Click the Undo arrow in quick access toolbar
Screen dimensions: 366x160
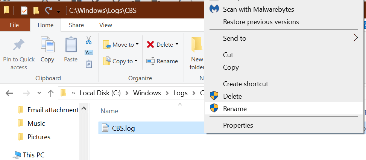pyautogui.click(x=48, y=10)
